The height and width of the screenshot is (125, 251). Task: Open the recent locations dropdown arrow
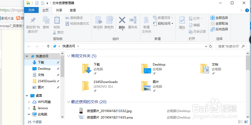pyautogui.click(x=43, y=46)
